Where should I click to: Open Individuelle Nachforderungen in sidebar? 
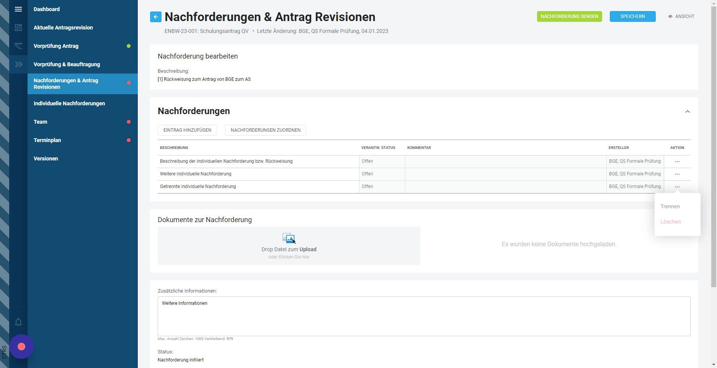(69, 103)
